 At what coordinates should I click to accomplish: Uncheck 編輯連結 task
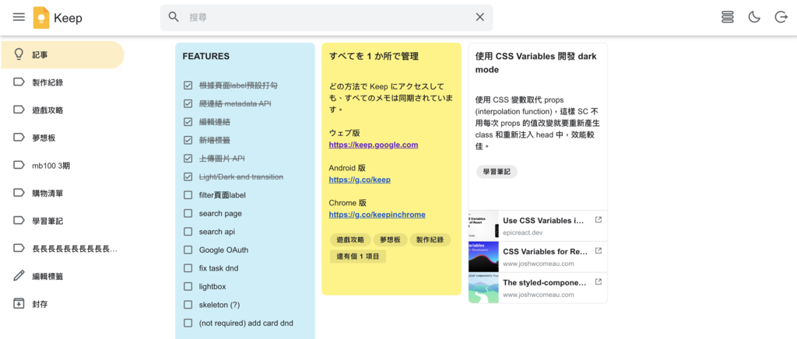click(188, 122)
